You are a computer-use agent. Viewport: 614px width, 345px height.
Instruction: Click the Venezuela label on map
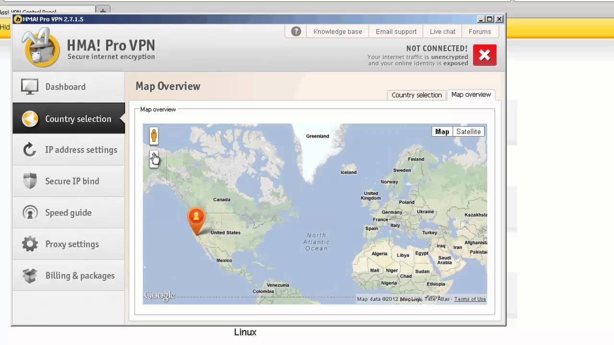278,285
